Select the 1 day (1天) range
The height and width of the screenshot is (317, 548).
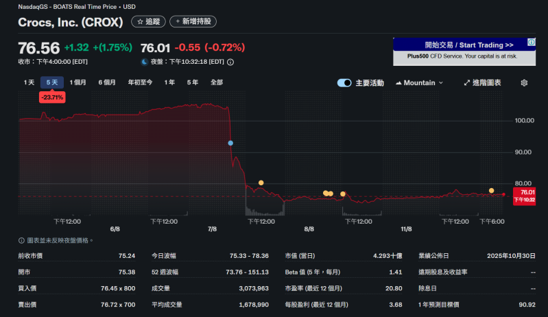tap(29, 82)
